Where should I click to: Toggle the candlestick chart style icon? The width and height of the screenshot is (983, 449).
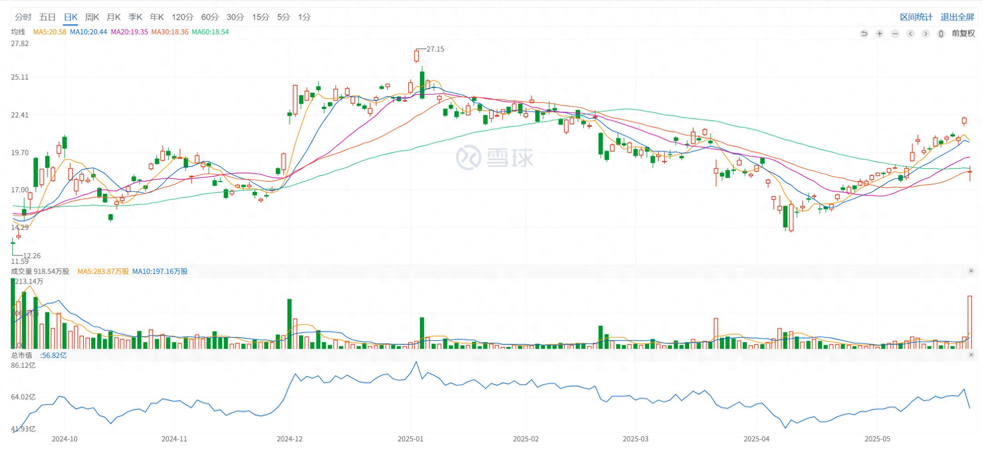tap(941, 34)
